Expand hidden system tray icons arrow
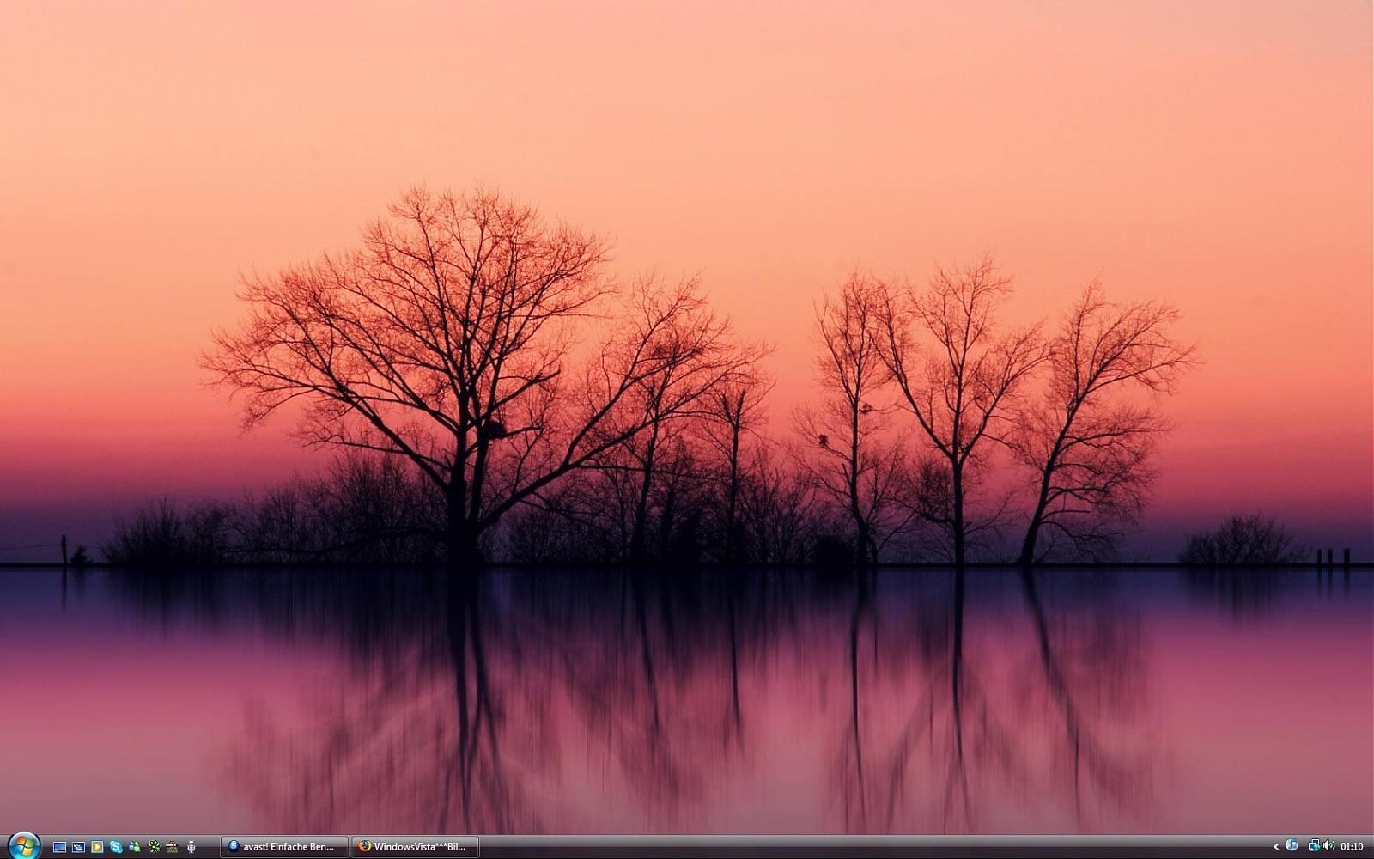Screen dimensions: 1374x859 coord(1276,847)
